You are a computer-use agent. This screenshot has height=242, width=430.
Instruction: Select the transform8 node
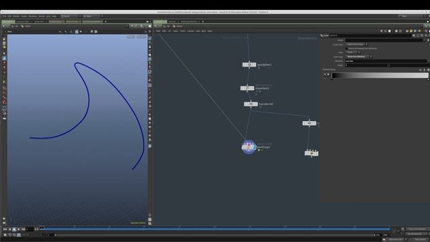pos(251,104)
